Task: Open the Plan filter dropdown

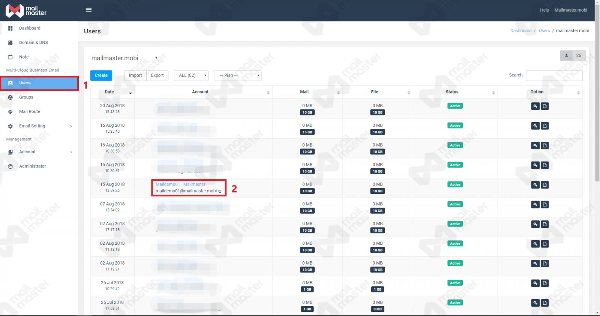Action: (x=238, y=75)
